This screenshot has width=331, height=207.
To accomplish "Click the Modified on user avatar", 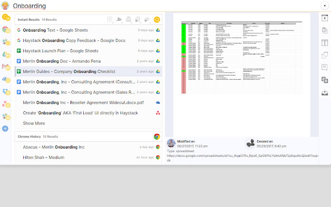I will [171, 143].
